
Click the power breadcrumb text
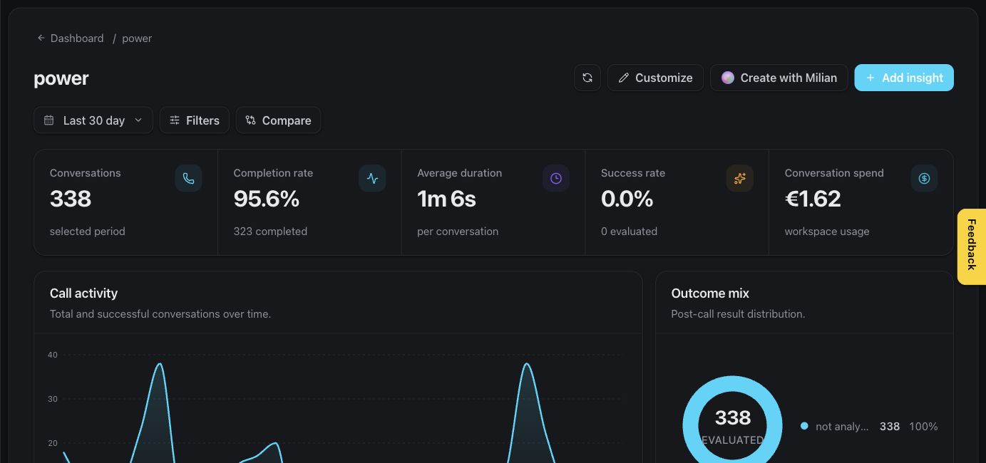click(x=137, y=38)
